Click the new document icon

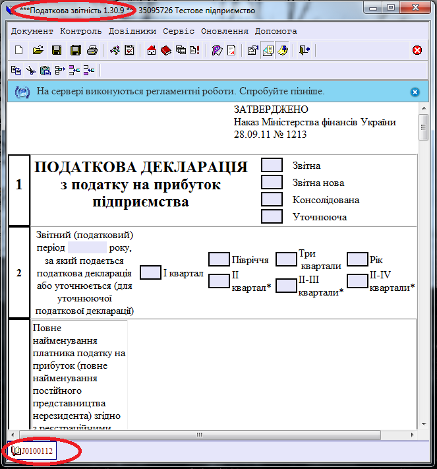coord(18,50)
